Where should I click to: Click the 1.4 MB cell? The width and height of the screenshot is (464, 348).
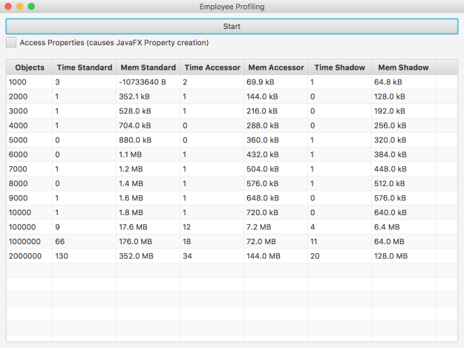click(x=148, y=183)
